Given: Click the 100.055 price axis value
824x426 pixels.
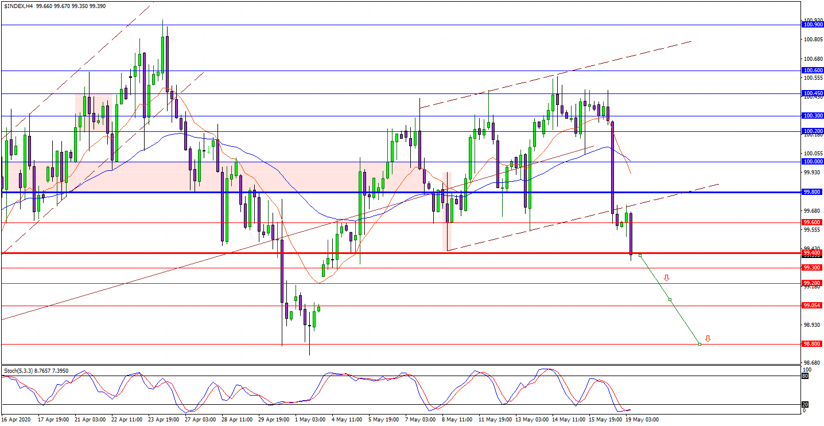Looking at the screenshot, I should point(813,154).
